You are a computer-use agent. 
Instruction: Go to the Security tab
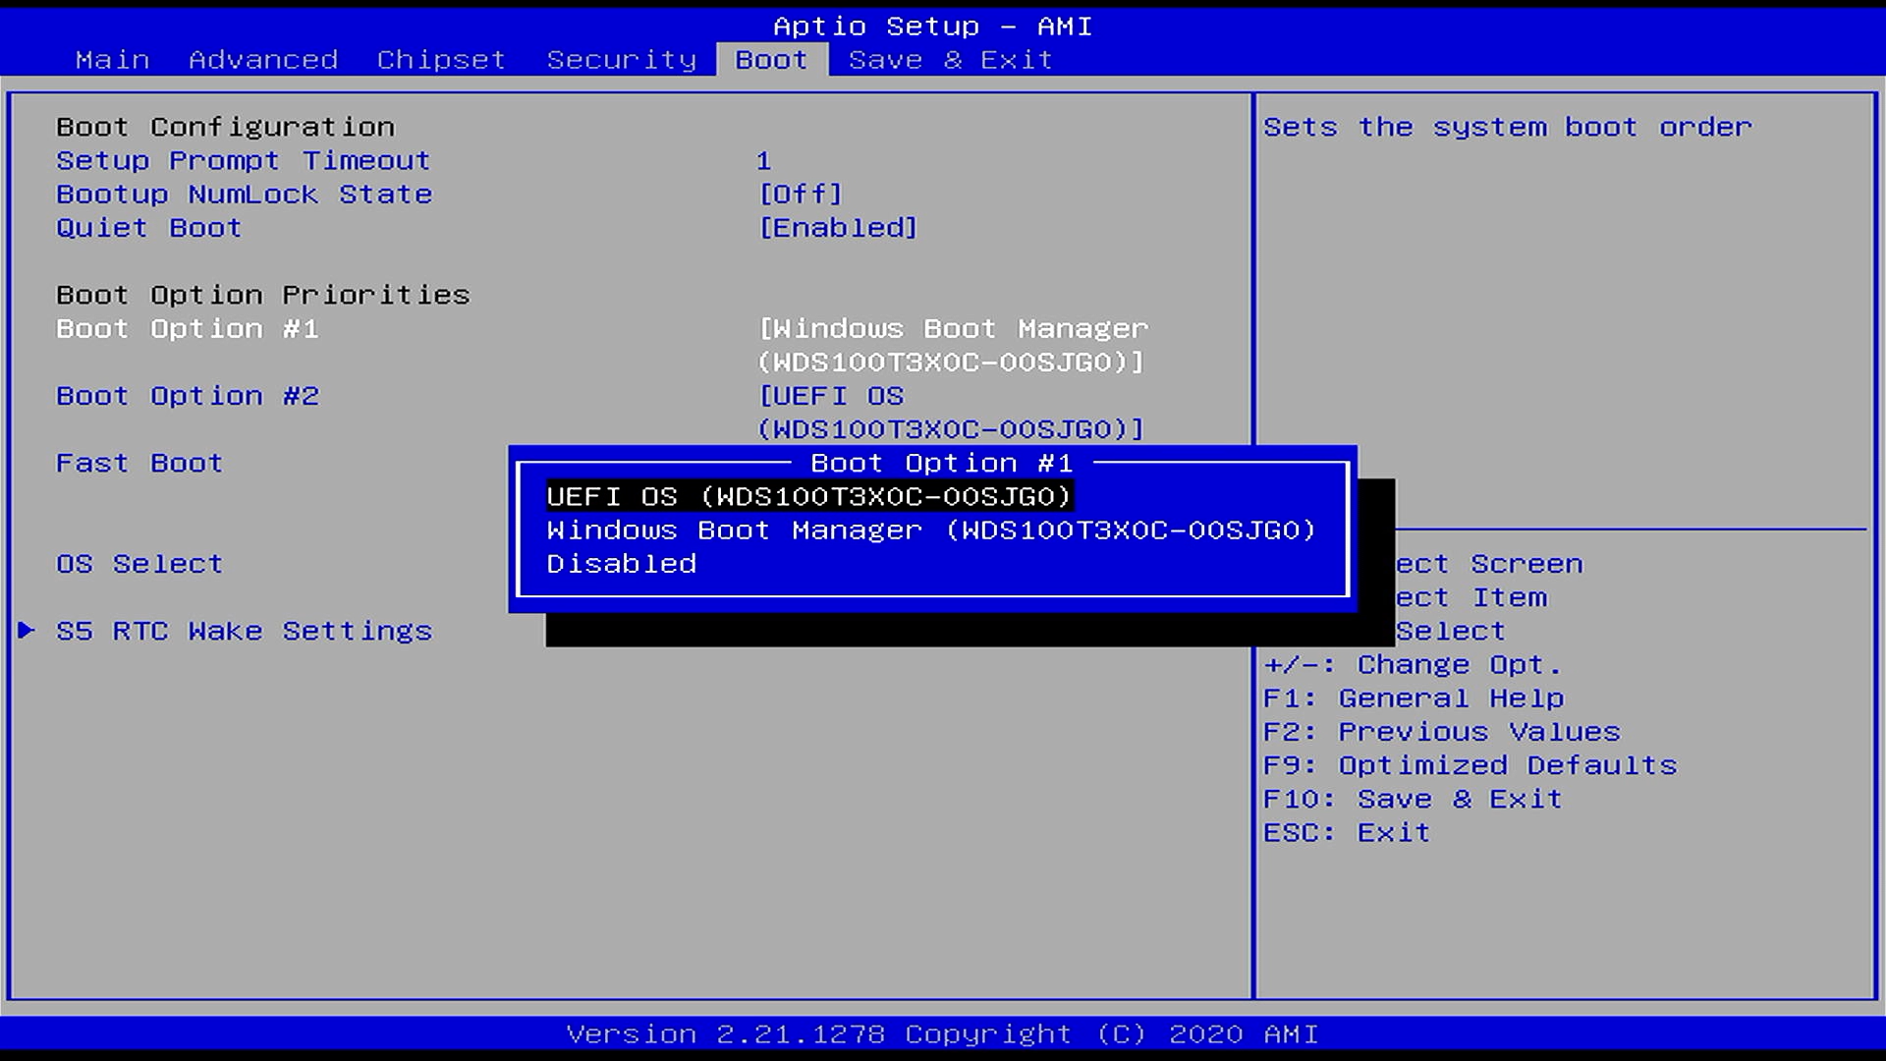click(621, 60)
